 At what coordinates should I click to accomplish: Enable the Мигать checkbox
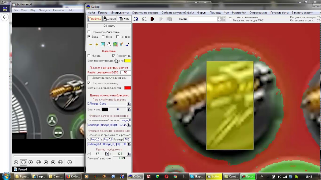coord(89,56)
